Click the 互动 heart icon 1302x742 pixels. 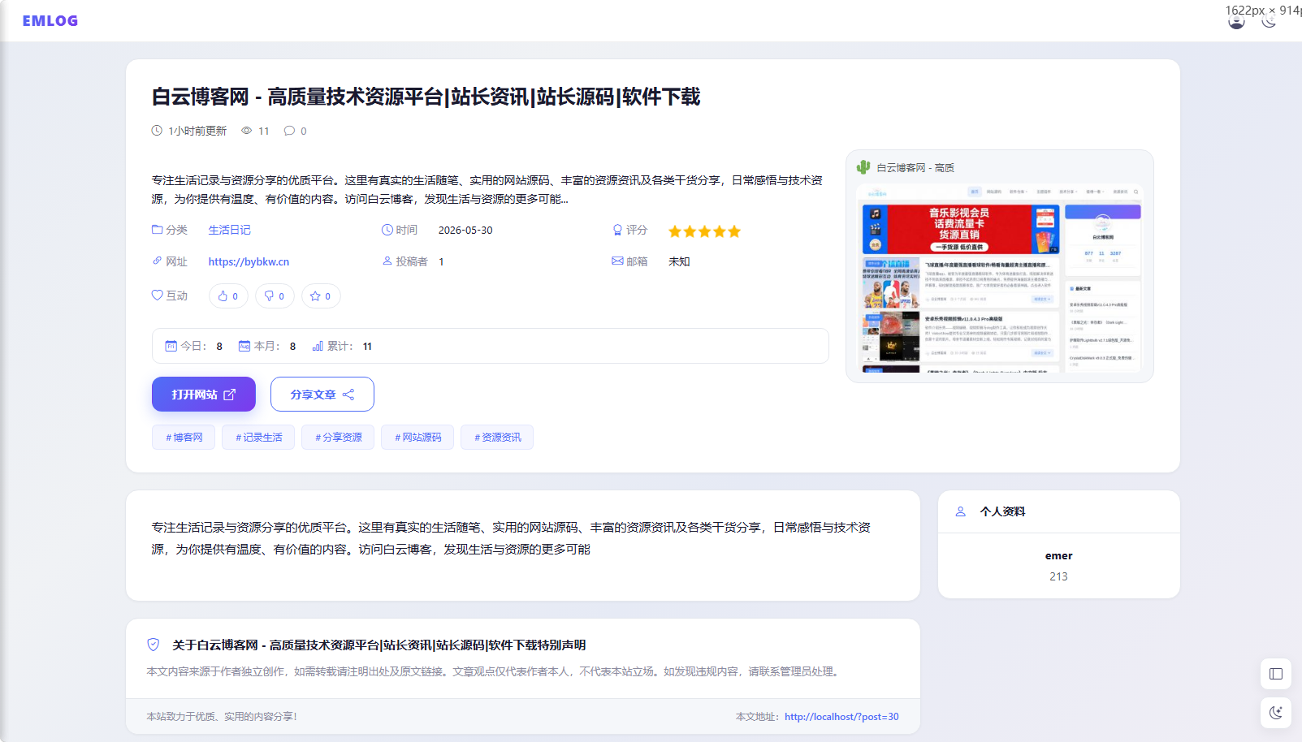pyautogui.click(x=158, y=296)
